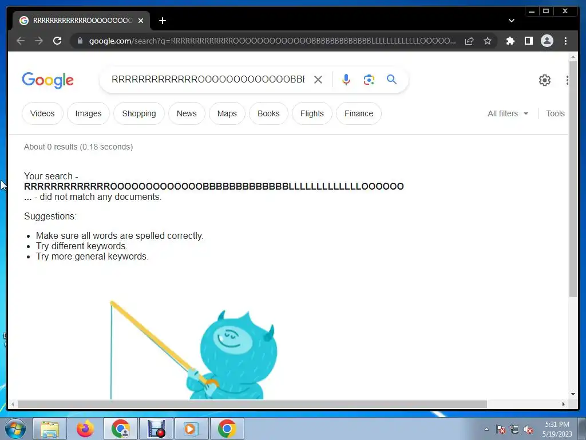Image resolution: width=586 pixels, height=440 pixels.
Task: Select the Flights filter
Action: click(x=312, y=113)
